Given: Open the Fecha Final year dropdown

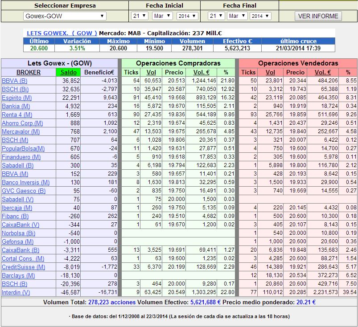Looking at the screenshot, I should coord(260,16).
